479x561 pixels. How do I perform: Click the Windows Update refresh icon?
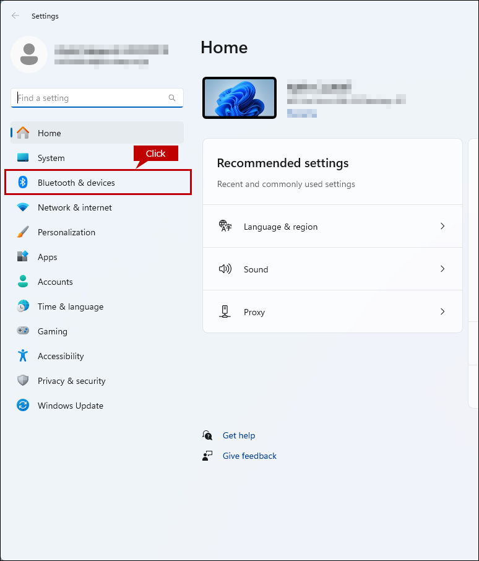pyautogui.click(x=23, y=405)
